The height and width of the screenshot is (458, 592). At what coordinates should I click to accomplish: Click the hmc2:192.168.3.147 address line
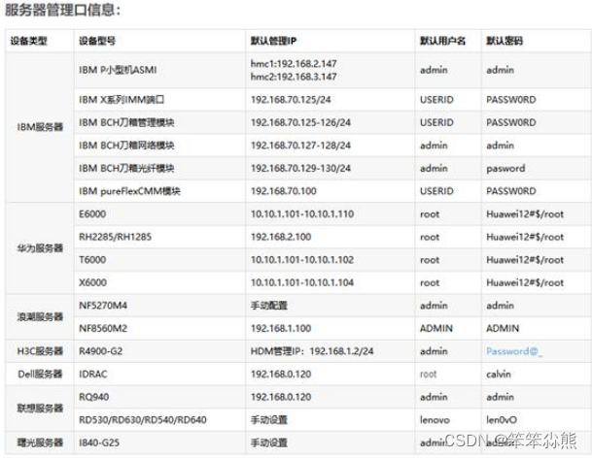click(294, 77)
